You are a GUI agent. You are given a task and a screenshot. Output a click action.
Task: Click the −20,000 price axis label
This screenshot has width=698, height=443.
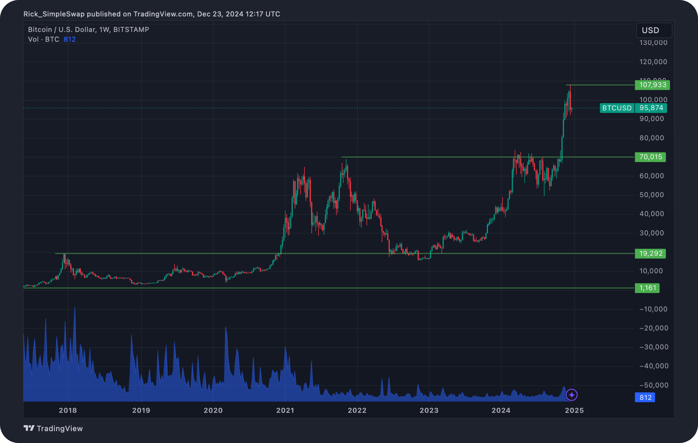[x=654, y=328]
